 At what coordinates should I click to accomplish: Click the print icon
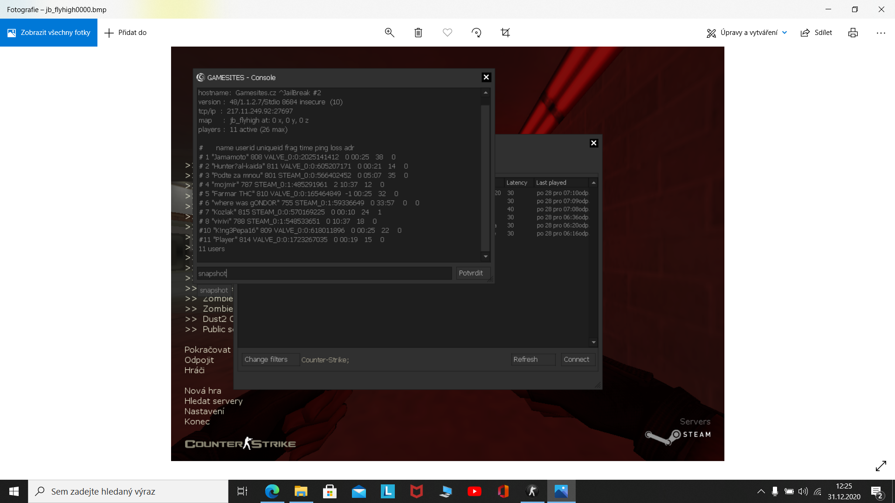tap(853, 33)
